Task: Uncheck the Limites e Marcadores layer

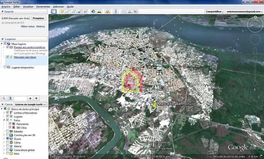Action: tap(7, 112)
